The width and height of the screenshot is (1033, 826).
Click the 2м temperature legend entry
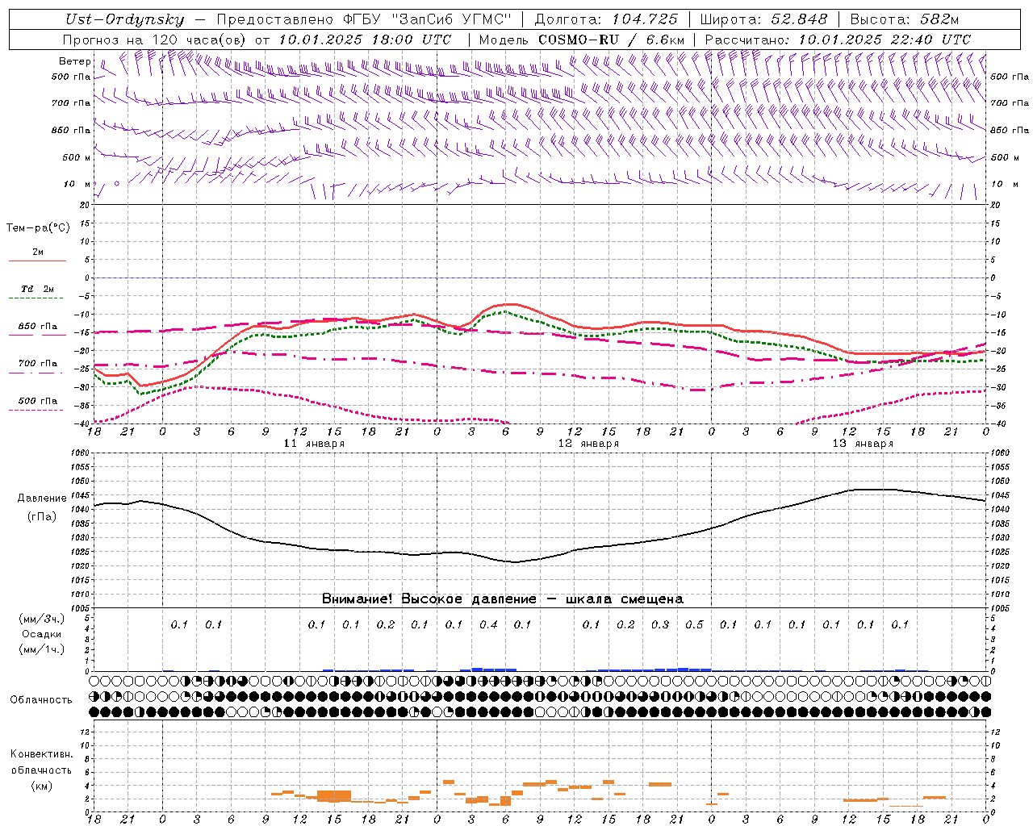(38, 252)
